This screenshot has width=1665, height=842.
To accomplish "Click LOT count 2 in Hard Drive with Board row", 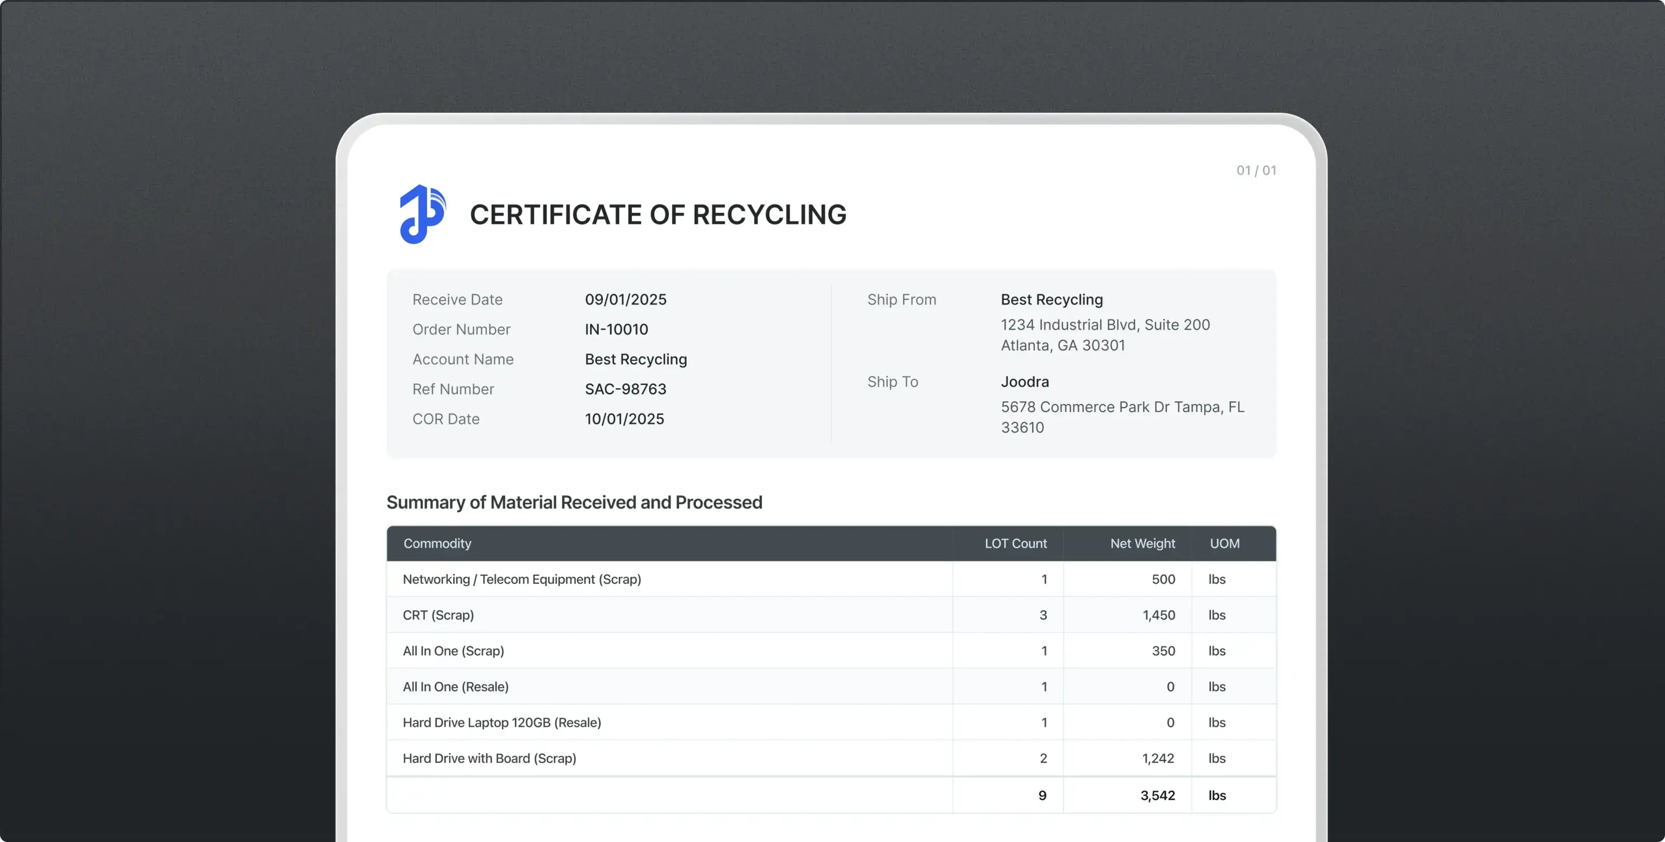I will pyautogui.click(x=1043, y=758).
